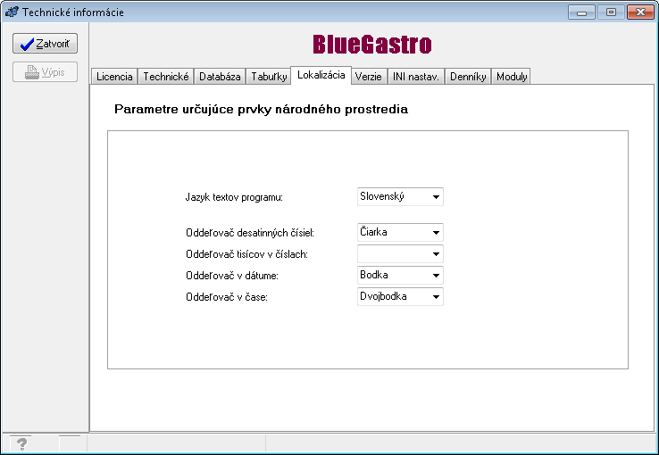
Task: Click the application icon in the title bar
Action: 12,12
